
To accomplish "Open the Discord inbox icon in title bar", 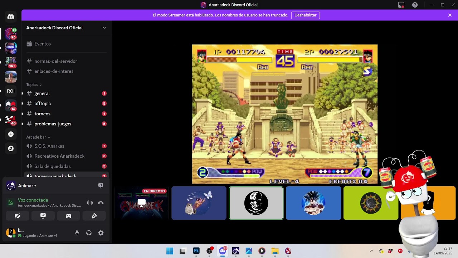I will (x=401, y=5).
